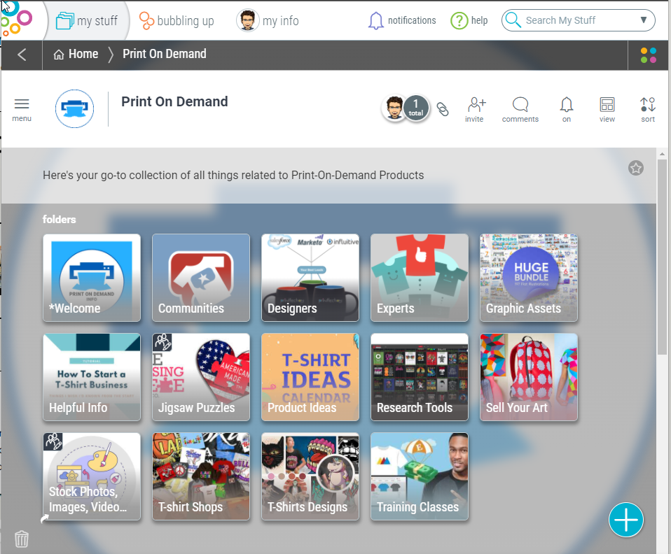This screenshot has width=671, height=554.
Task: Open the 1 total members badge
Action: coord(416,108)
